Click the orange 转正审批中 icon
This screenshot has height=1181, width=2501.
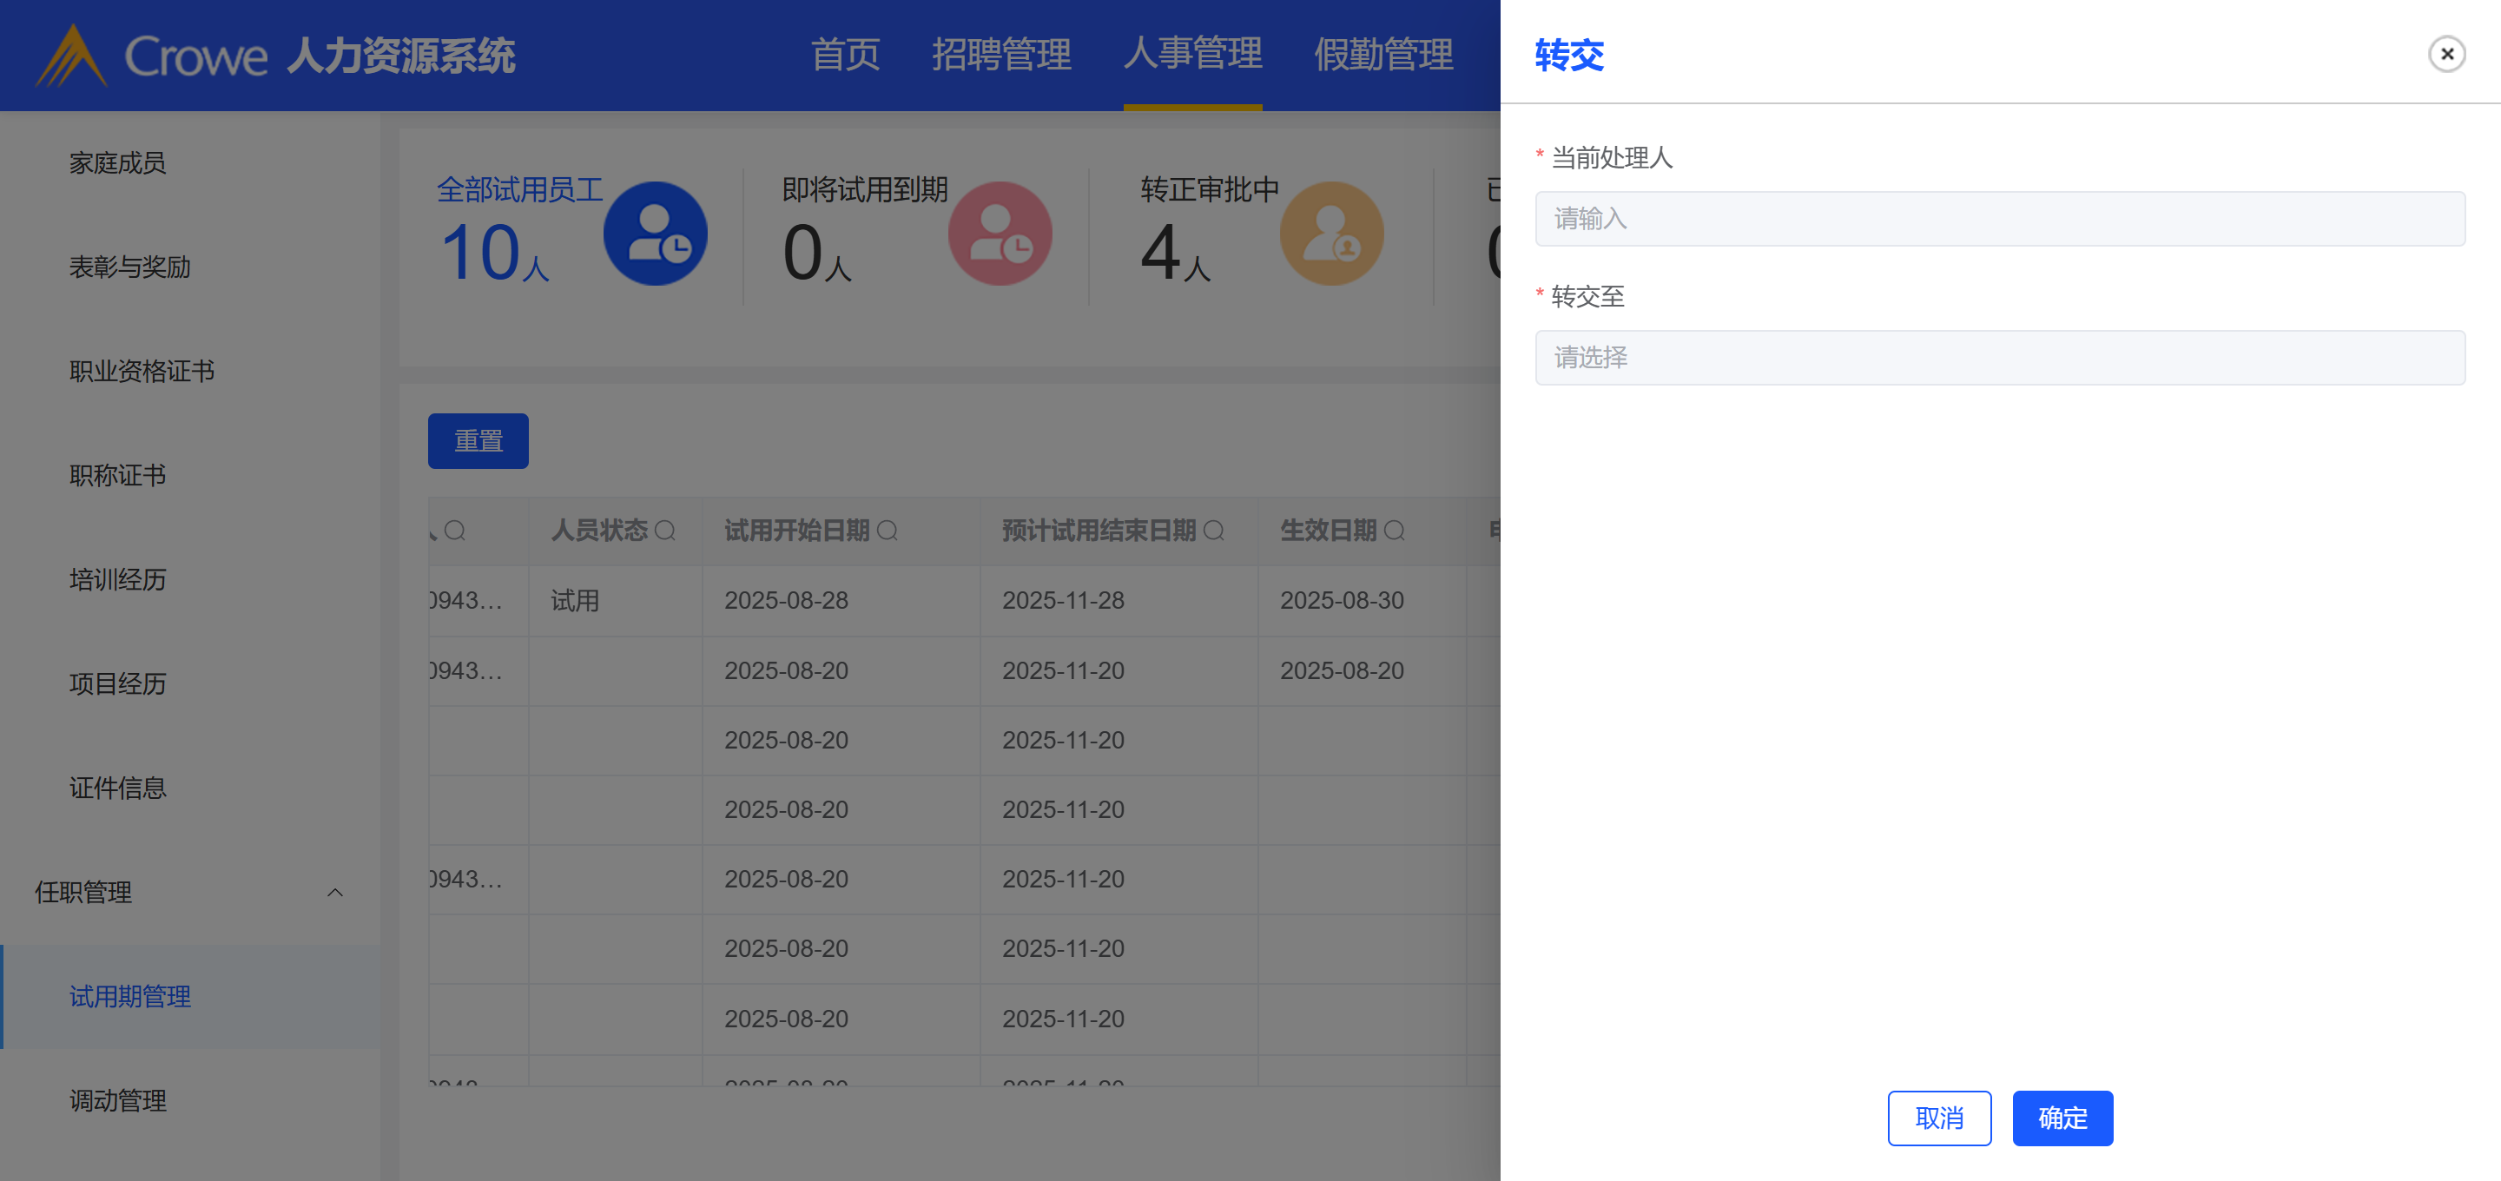pyautogui.click(x=1331, y=234)
